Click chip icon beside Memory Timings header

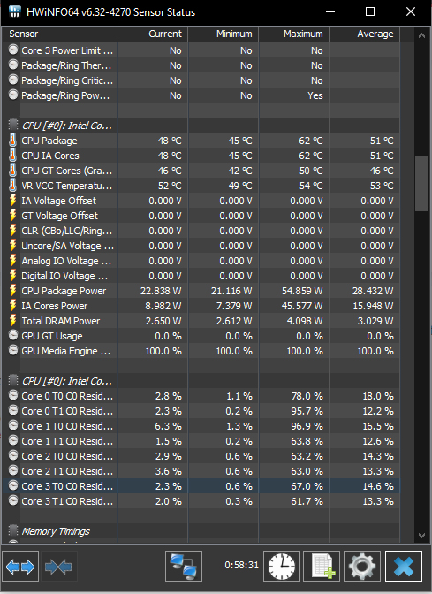[x=13, y=530]
